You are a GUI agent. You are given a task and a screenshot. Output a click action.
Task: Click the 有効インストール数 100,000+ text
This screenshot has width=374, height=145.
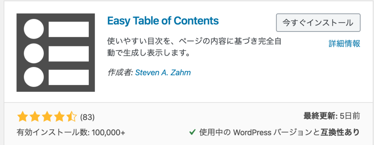pyautogui.click(x=71, y=132)
